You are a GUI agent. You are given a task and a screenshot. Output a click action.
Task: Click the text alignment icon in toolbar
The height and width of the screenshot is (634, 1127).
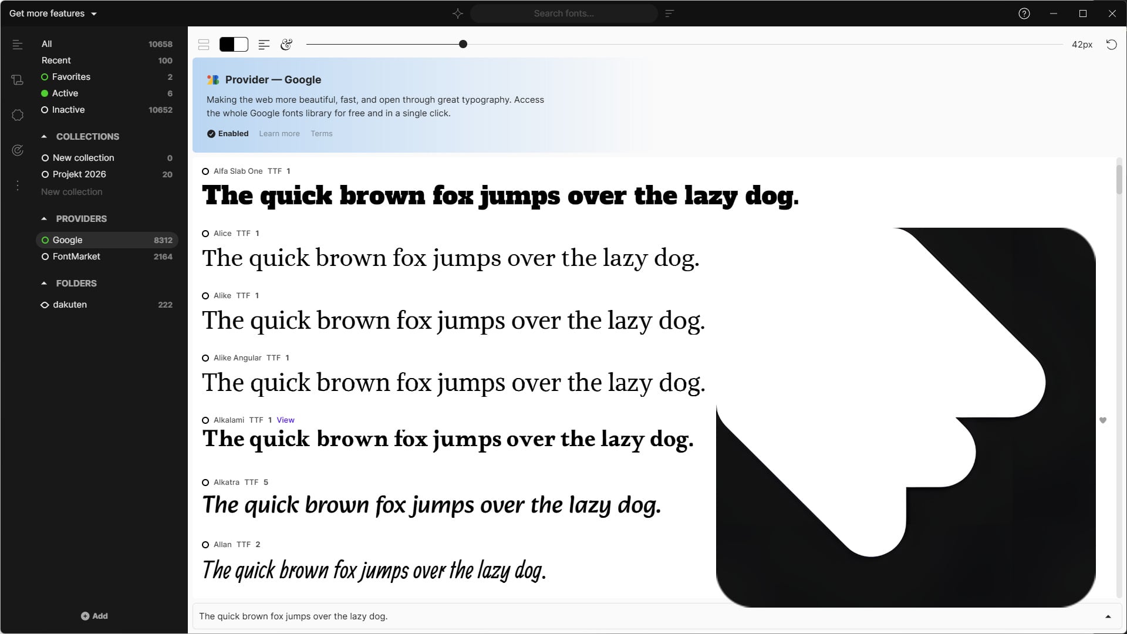tap(264, 45)
